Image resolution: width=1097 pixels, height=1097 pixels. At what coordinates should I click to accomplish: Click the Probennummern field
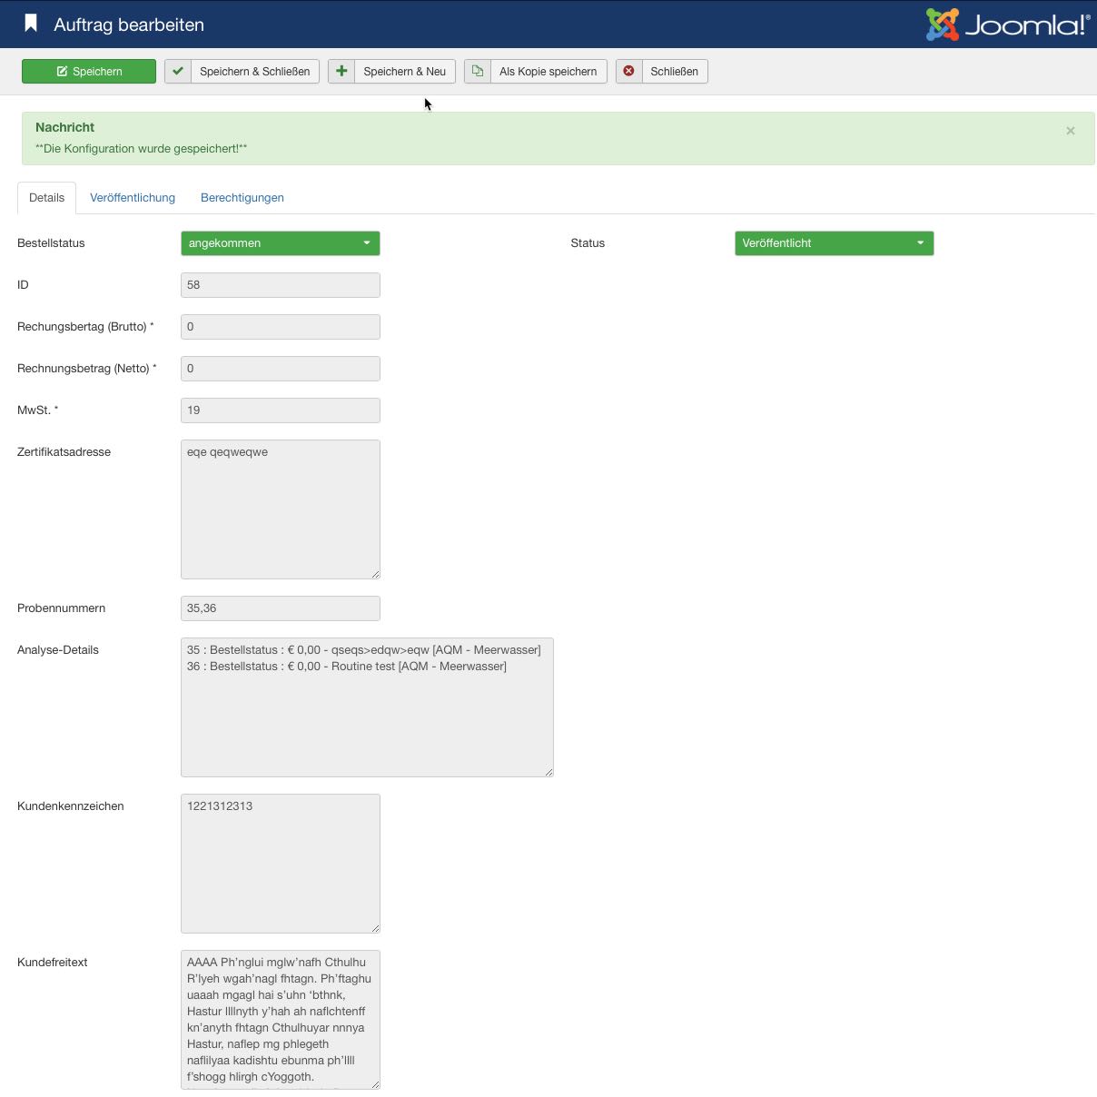point(280,608)
